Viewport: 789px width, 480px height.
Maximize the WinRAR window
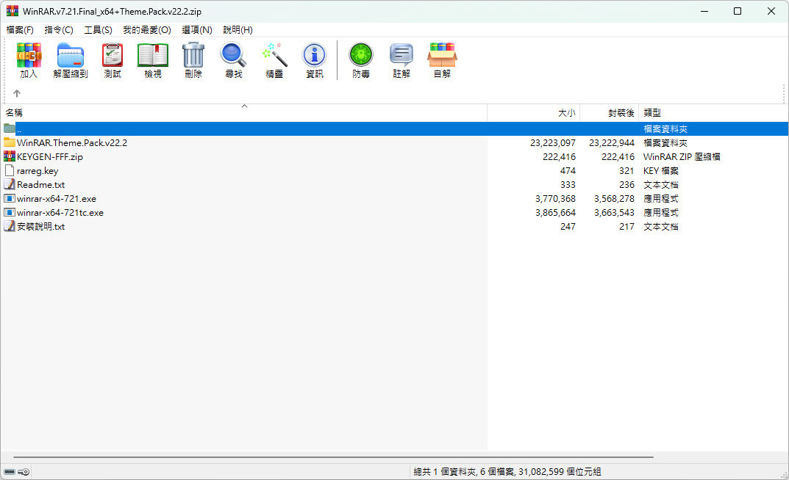[738, 11]
